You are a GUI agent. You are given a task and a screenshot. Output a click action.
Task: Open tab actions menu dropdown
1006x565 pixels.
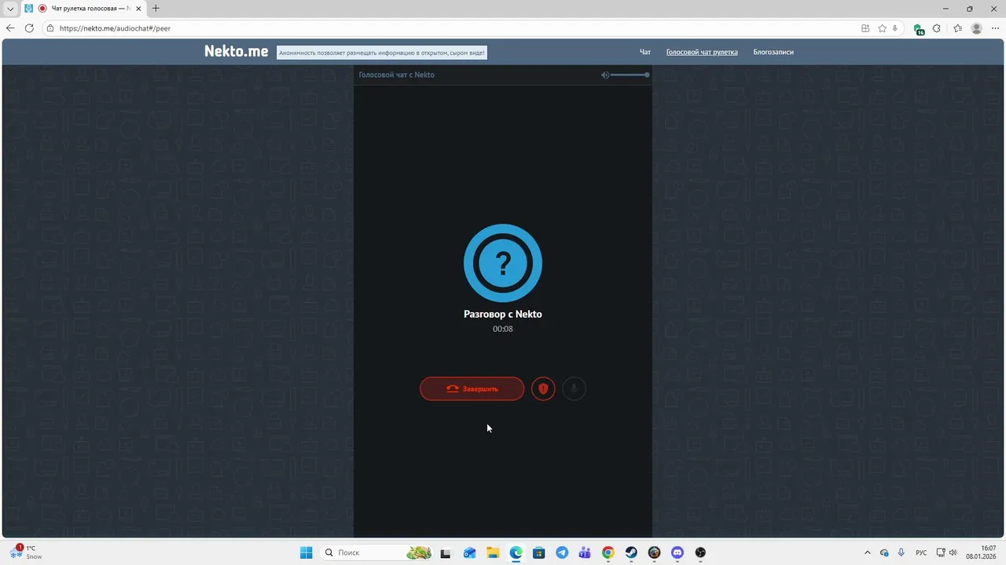pyautogui.click(x=10, y=9)
